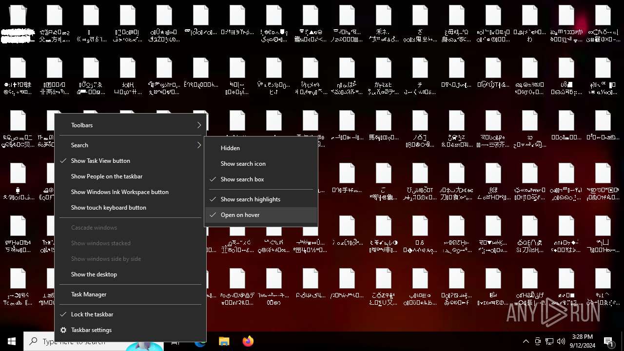Choose Show search icon option
The image size is (624, 351).
[x=261, y=164]
